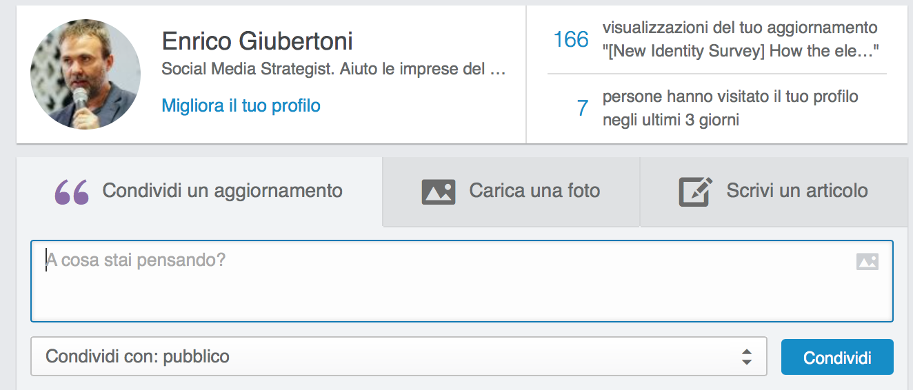
Task: Attach an image using the text box icon
Action: click(x=867, y=262)
